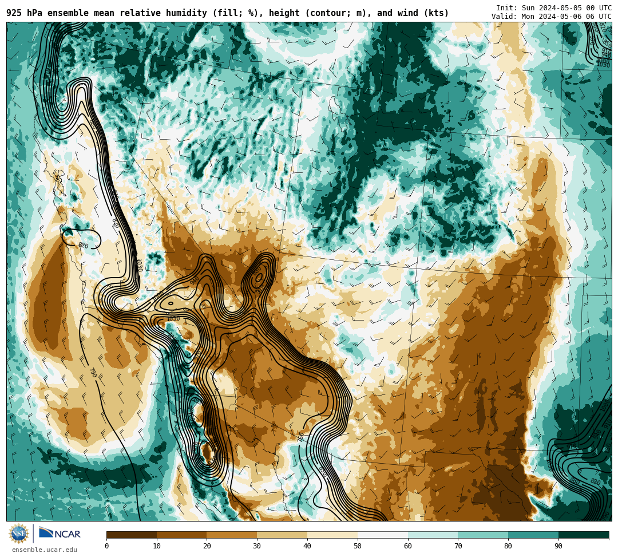Click the 70-80% light teal colorbar segment
The image size is (618, 557).
click(x=483, y=535)
